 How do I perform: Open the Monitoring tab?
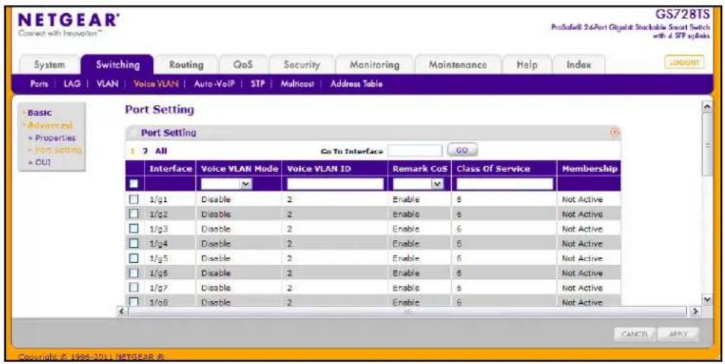pyautogui.click(x=374, y=65)
